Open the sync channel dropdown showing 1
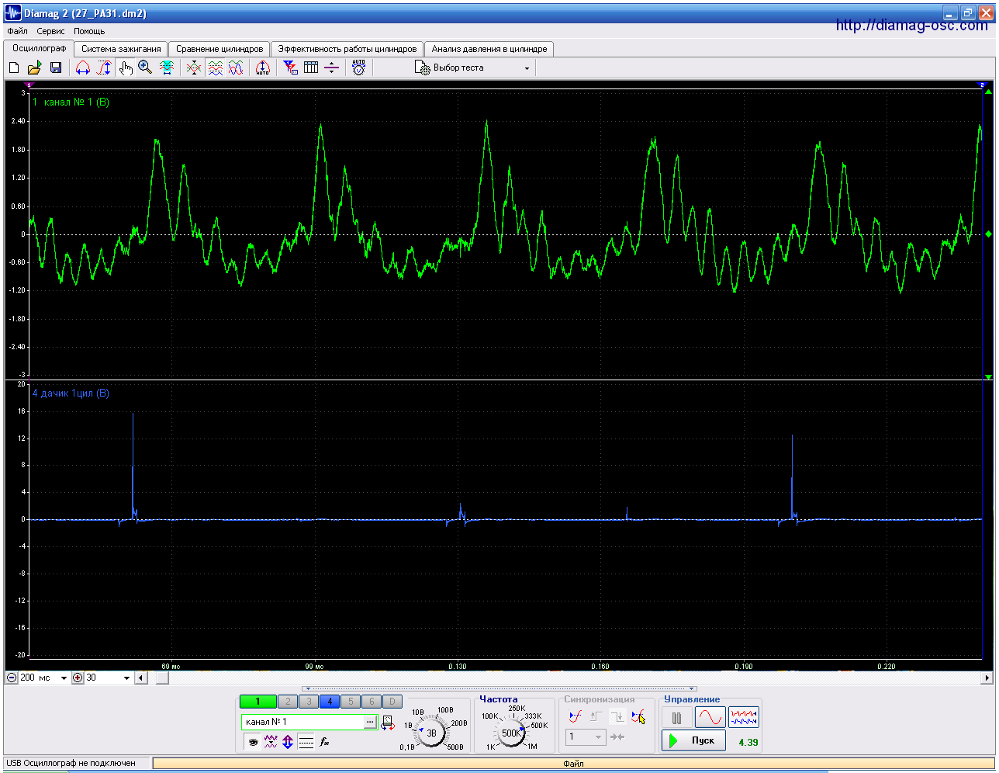Screen dimensions: 999x773 [586, 737]
